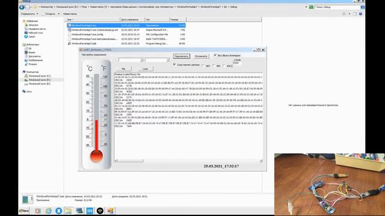Open the second combo box in connection settings

pyautogui.click(x=157, y=60)
